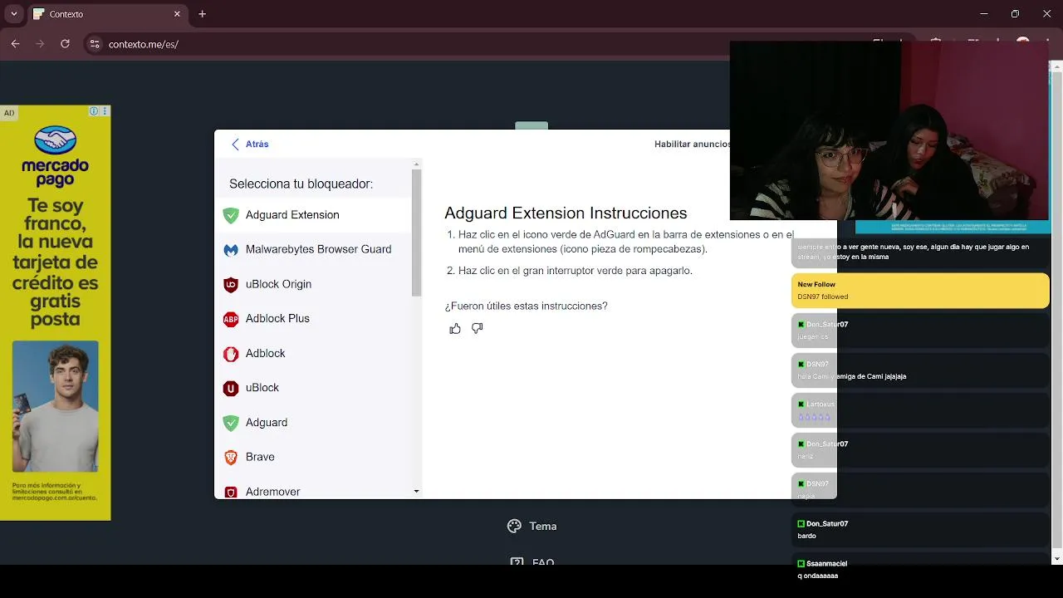Open a new browser tab
The height and width of the screenshot is (598, 1063).
tap(202, 14)
